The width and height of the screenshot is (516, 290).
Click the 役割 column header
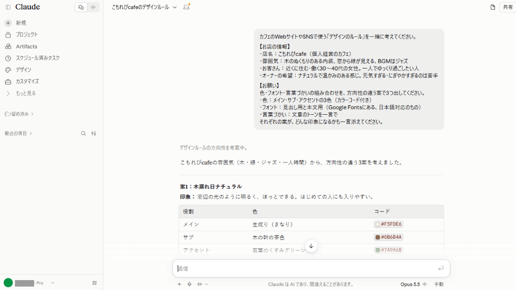pos(188,211)
